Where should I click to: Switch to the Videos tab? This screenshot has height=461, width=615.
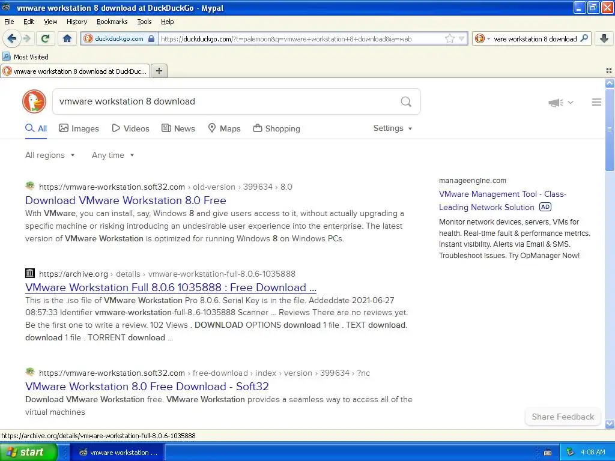pyautogui.click(x=130, y=128)
